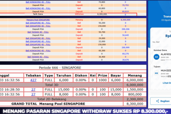Select the Tarik Dana cell
171x114 pixels.
(x=38, y=14)
